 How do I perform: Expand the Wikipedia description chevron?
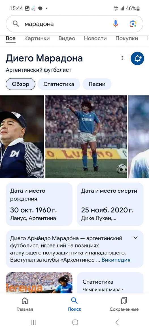click(135, 238)
